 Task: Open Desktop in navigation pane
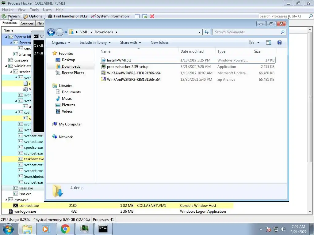coord(68,60)
